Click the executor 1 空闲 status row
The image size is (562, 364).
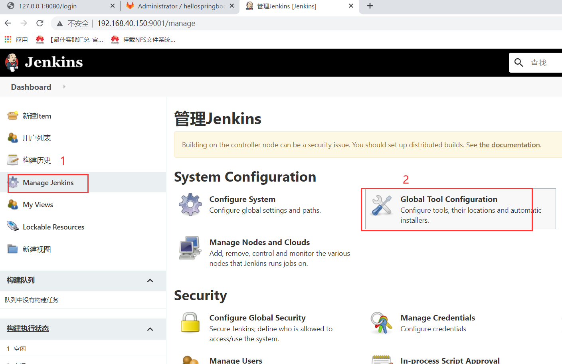[83, 348]
